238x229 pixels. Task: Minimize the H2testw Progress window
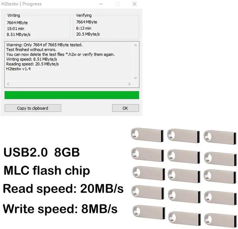click(x=101, y=4)
